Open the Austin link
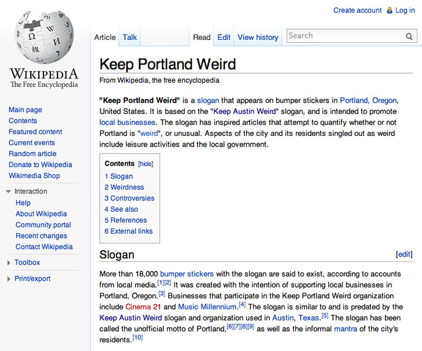The width and height of the screenshot is (422, 351). [283, 318]
